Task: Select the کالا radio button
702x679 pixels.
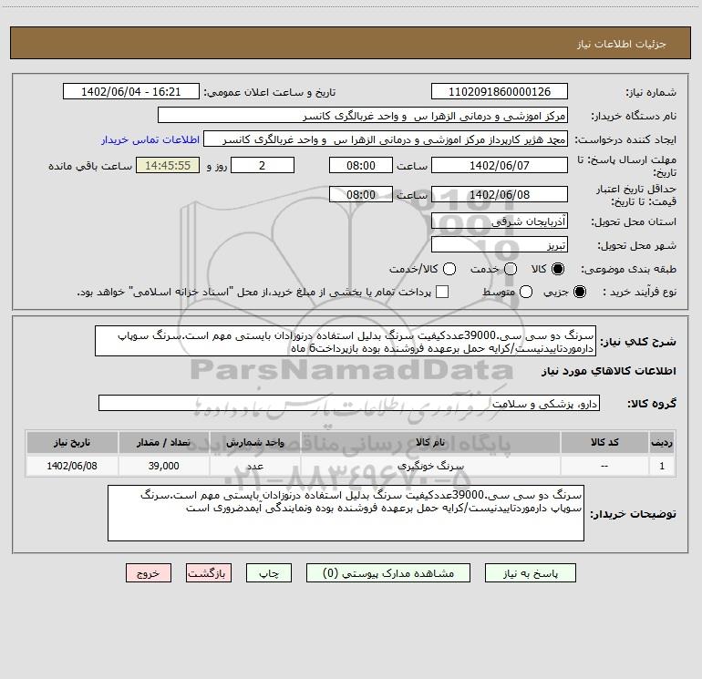Action: [x=558, y=269]
